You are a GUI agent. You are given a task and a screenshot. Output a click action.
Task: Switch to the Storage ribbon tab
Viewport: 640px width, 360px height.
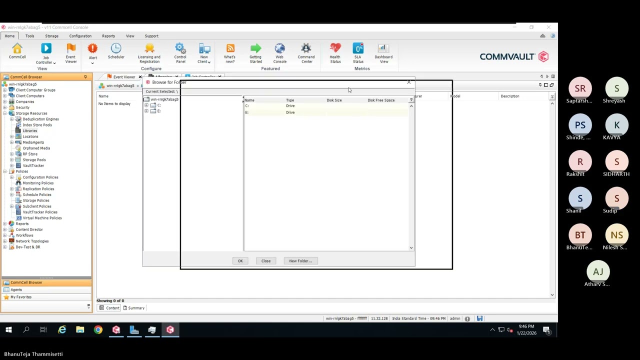(51, 36)
